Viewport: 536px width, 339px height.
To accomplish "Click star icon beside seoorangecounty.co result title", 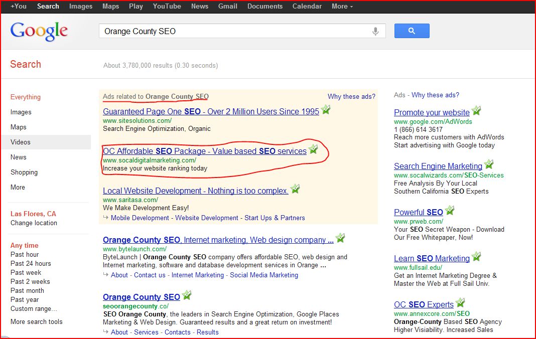I will coord(187,295).
